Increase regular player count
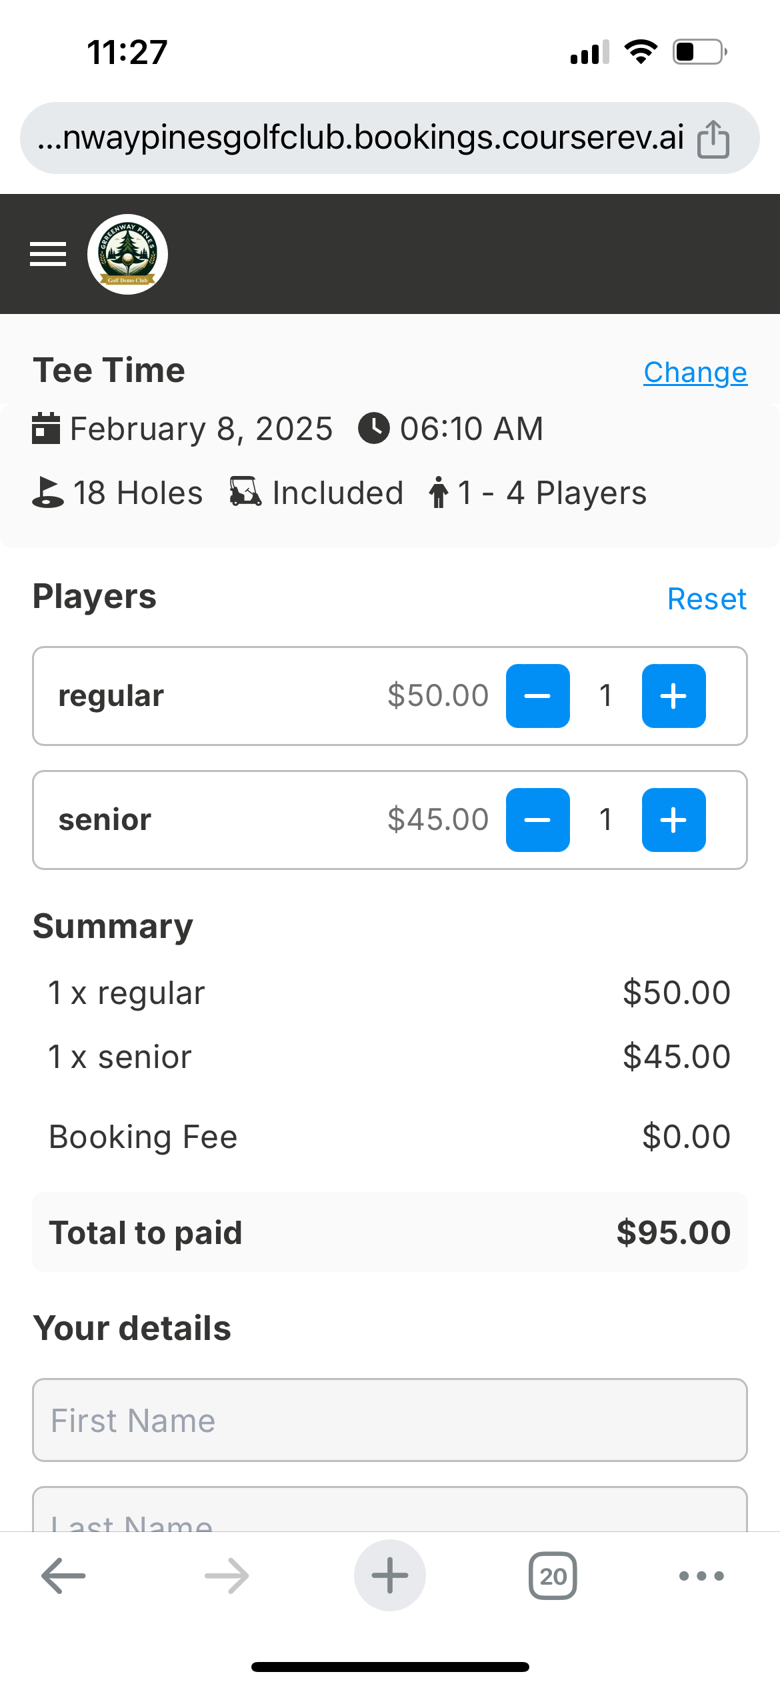The image size is (780, 1688). [673, 696]
